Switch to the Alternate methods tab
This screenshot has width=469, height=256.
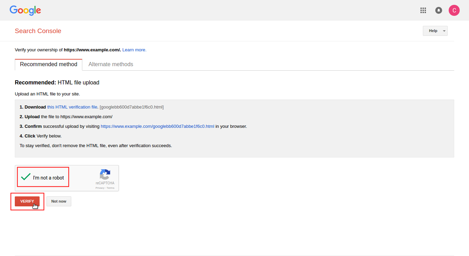point(111,64)
